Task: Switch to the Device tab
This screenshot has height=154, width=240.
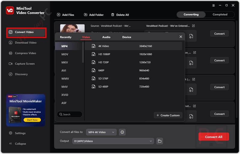Action: click(127, 37)
